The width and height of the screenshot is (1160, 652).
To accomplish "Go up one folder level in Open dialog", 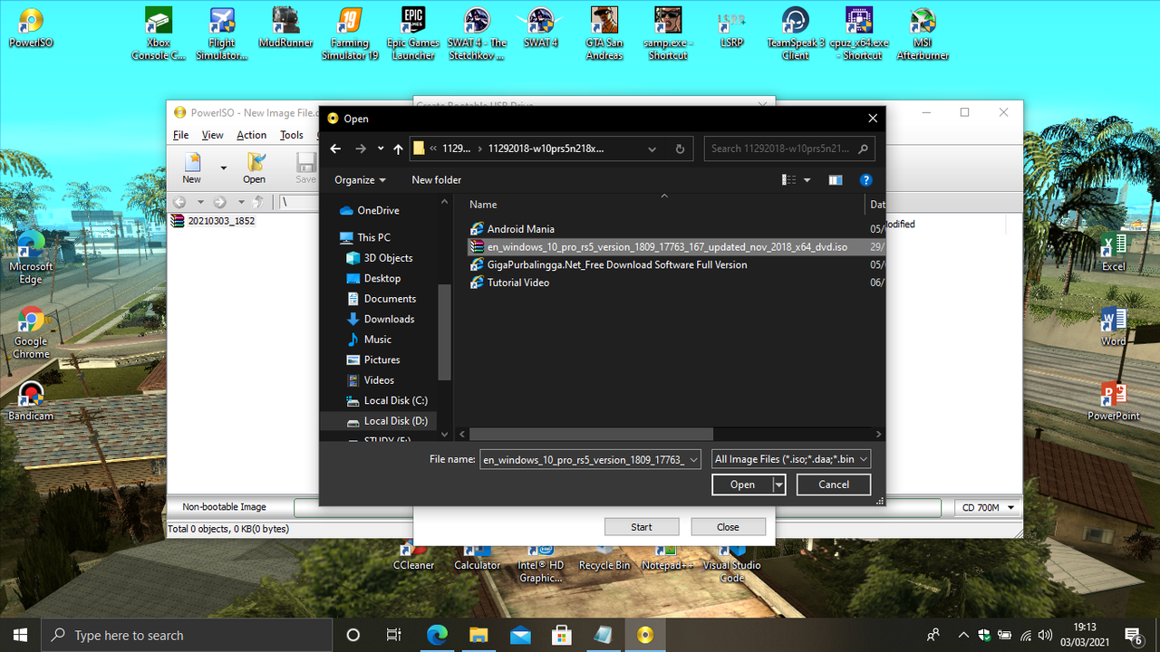I will pos(398,149).
